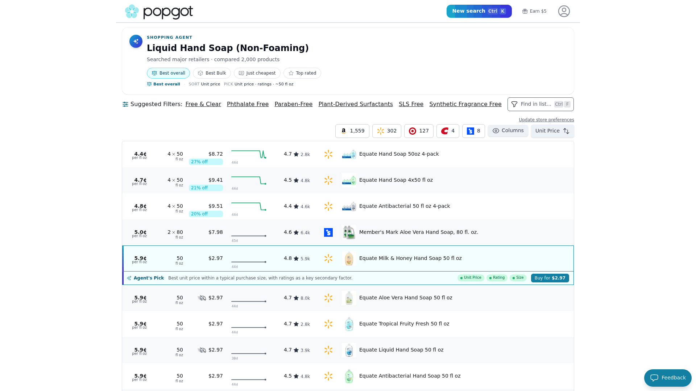This screenshot has height=391, width=696.
Task: Toggle the Amazon store filter showing 1,559
Action: coord(352,131)
